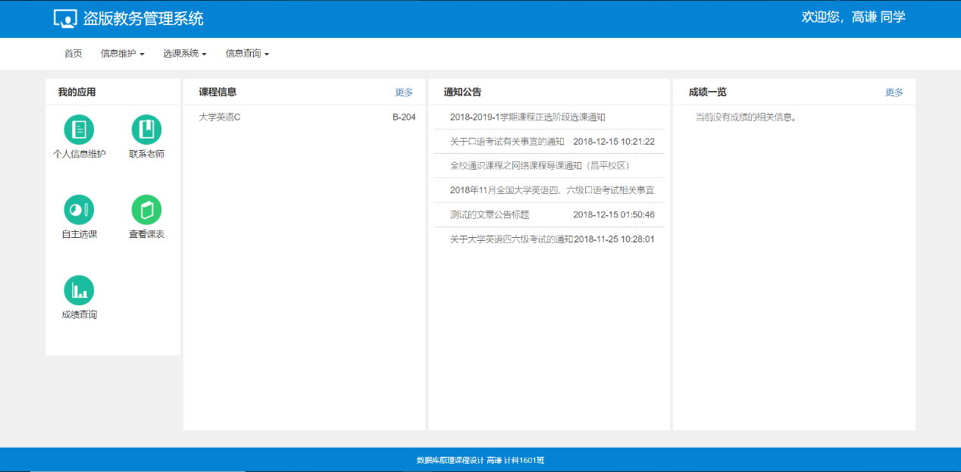Click the 个人信息维护 label text
Viewport: 961px width, 472px height.
(x=80, y=154)
